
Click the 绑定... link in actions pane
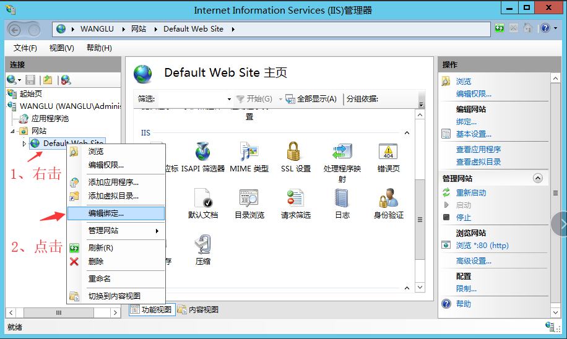466,122
